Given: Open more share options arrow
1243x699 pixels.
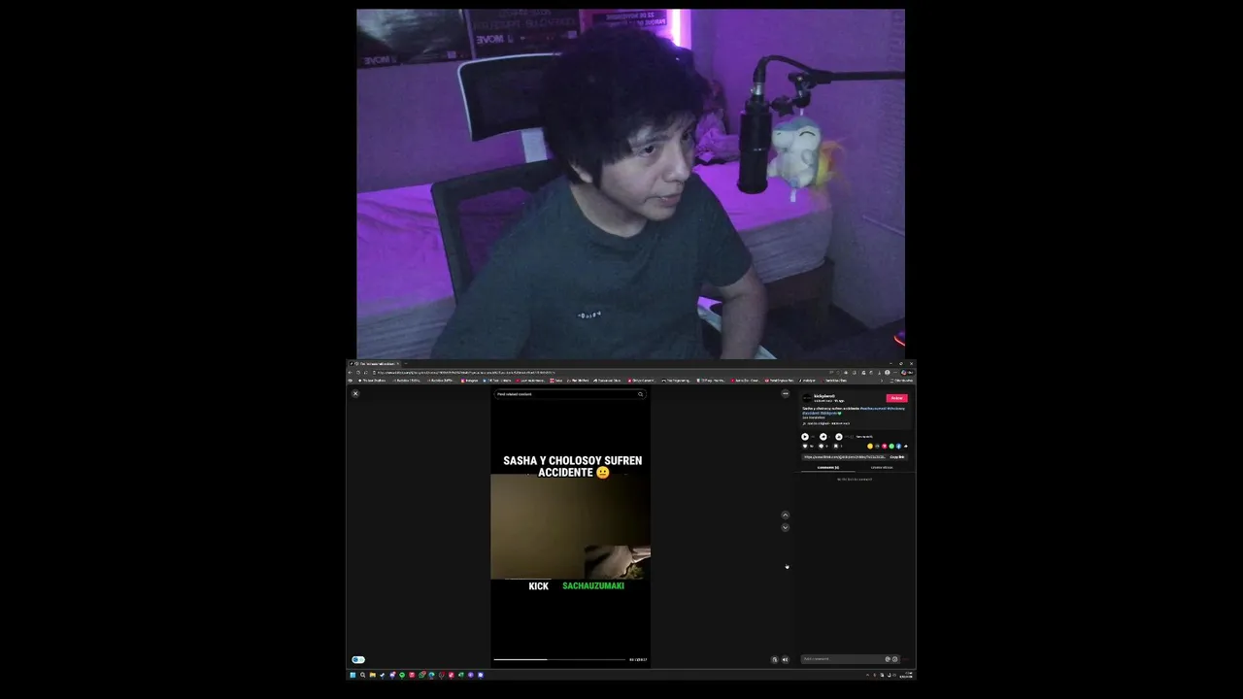Looking at the screenshot, I should click(x=906, y=447).
